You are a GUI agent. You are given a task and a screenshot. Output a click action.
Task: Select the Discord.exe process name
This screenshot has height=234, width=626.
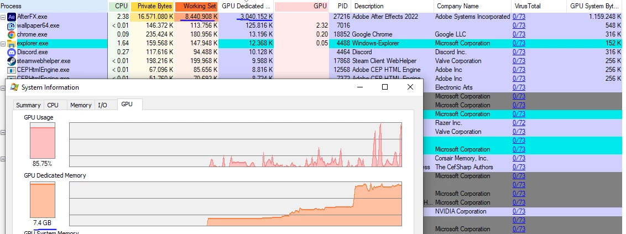32,52
